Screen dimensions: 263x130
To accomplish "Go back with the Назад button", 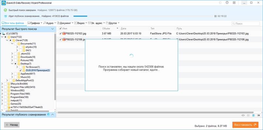I will tap(12, 124).
